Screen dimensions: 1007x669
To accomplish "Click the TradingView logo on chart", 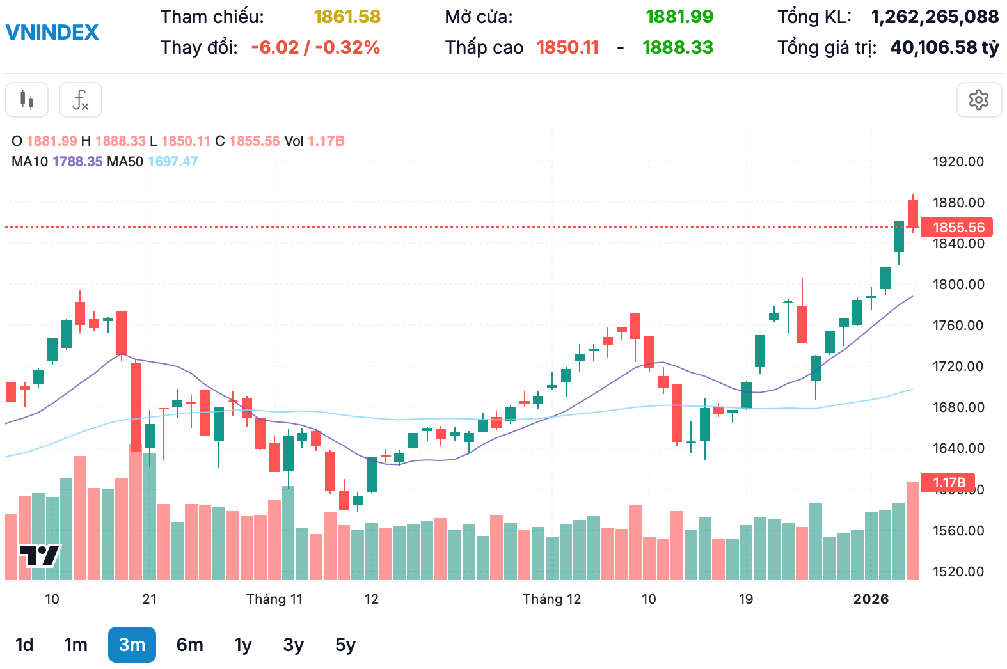I will coord(40,555).
